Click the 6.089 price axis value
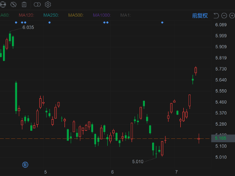This screenshot has height=176, width=235. 221,25
